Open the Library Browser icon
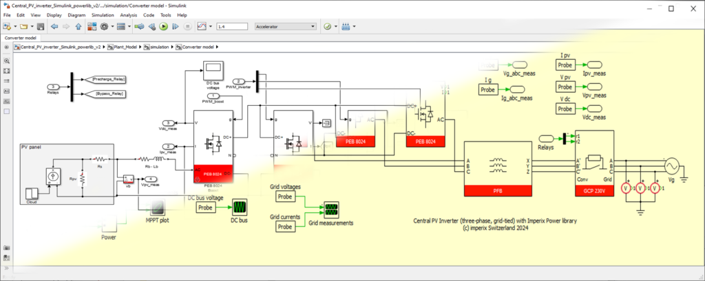The image size is (705, 281). tap(92, 27)
